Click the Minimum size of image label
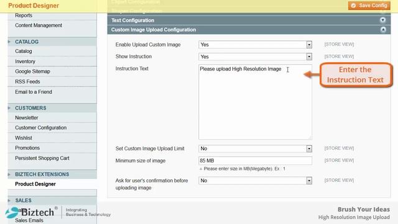This screenshot has width=398, height=224. (141, 161)
